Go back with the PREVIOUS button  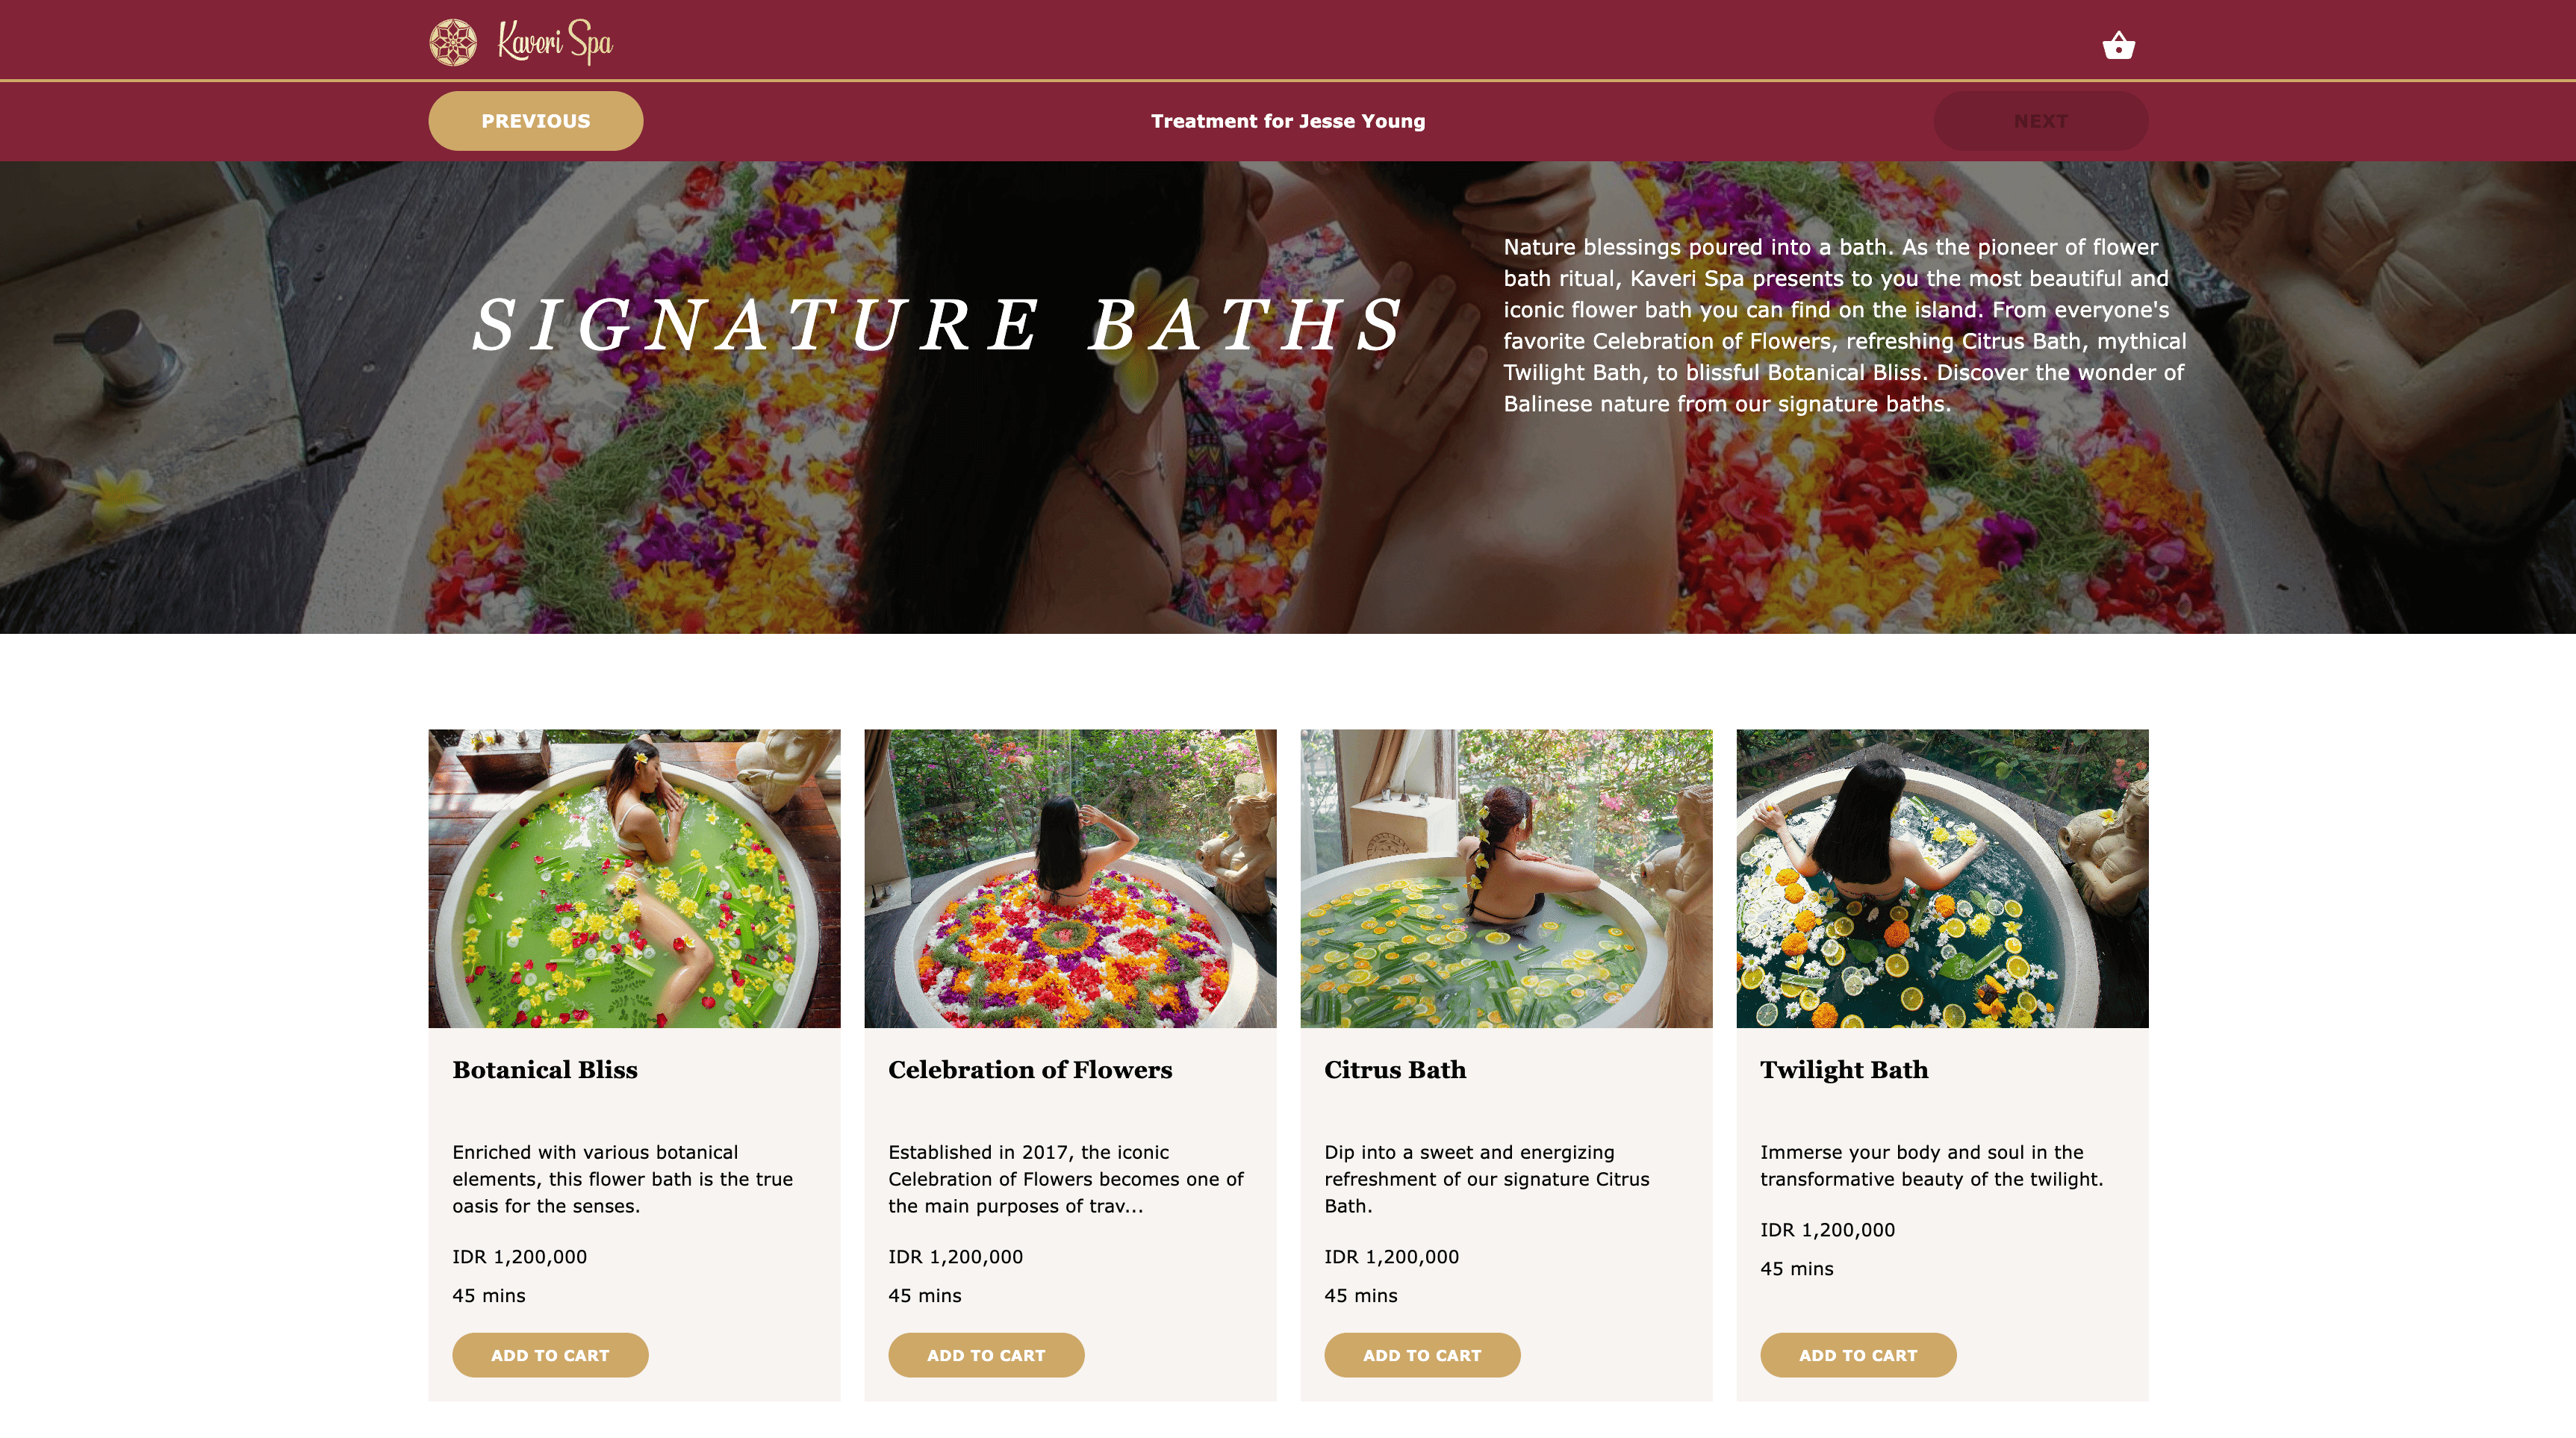pyautogui.click(x=536, y=121)
